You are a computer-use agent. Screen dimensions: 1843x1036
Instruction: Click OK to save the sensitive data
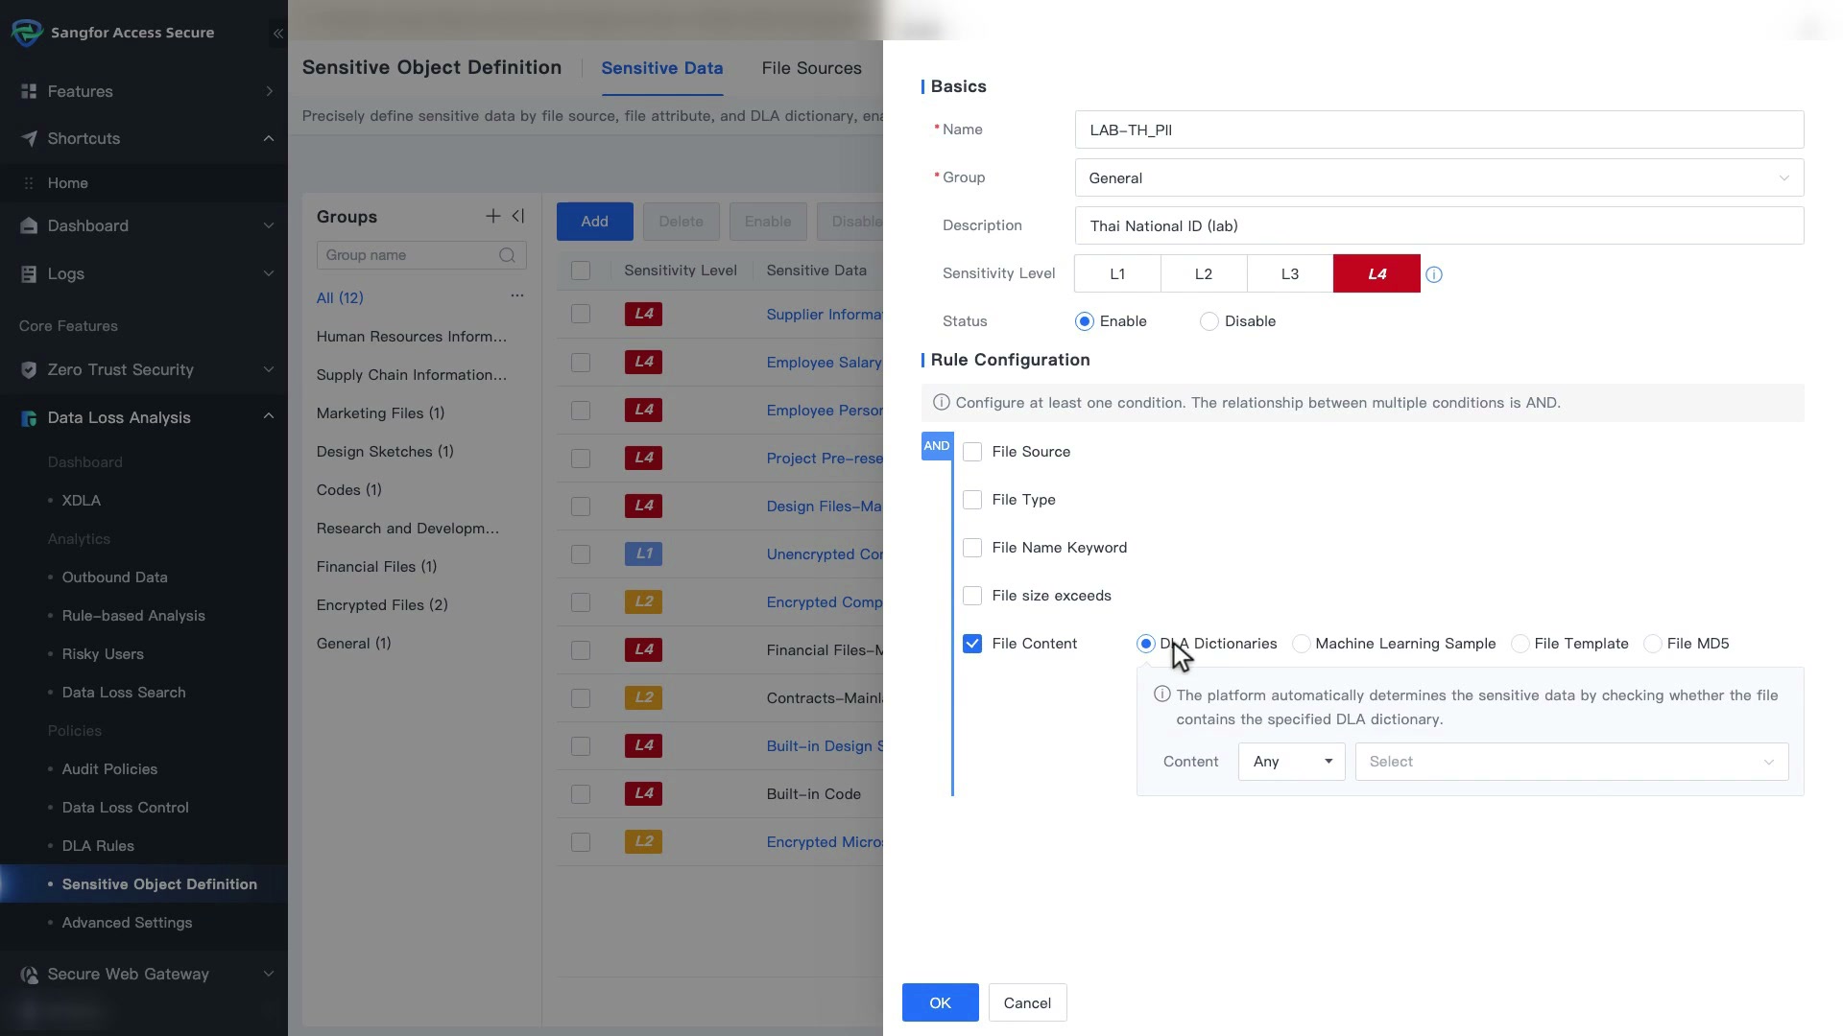click(940, 1002)
